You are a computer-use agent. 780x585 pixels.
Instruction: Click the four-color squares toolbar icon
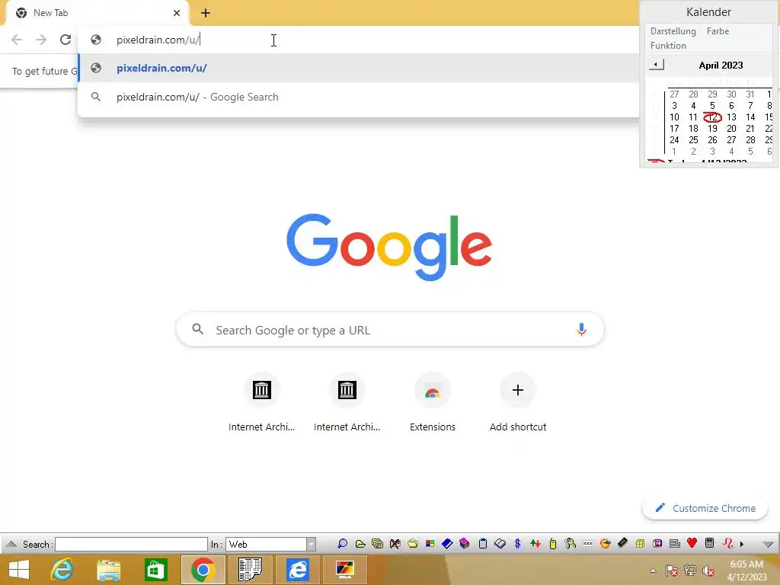pyautogui.click(x=430, y=544)
